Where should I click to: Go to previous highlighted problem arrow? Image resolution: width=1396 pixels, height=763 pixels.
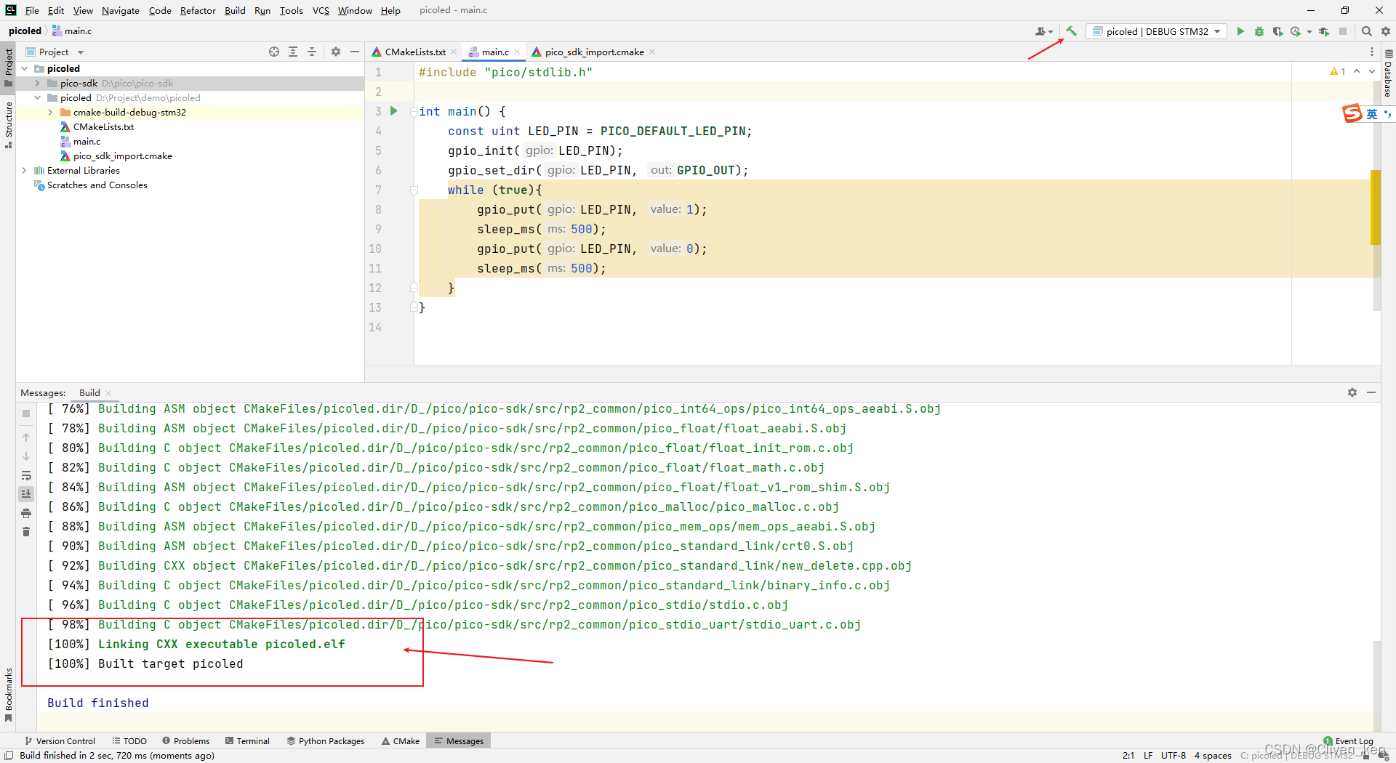tap(1357, 71)
